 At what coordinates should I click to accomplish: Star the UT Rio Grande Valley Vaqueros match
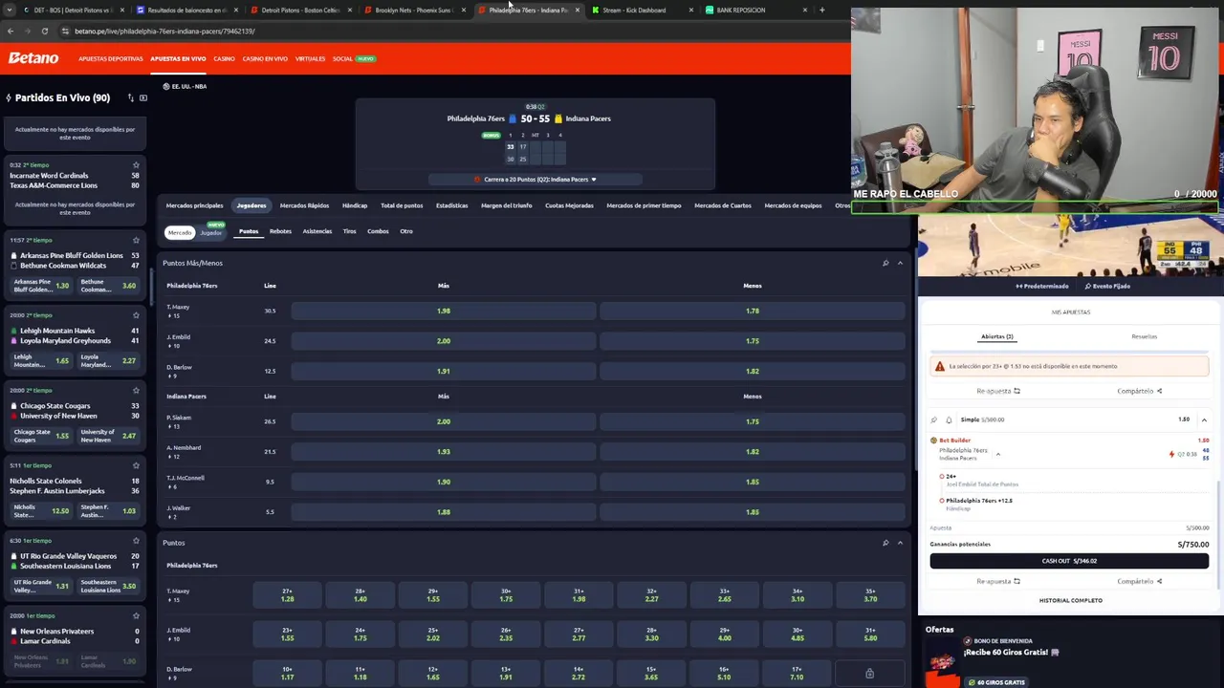point(136,540)
